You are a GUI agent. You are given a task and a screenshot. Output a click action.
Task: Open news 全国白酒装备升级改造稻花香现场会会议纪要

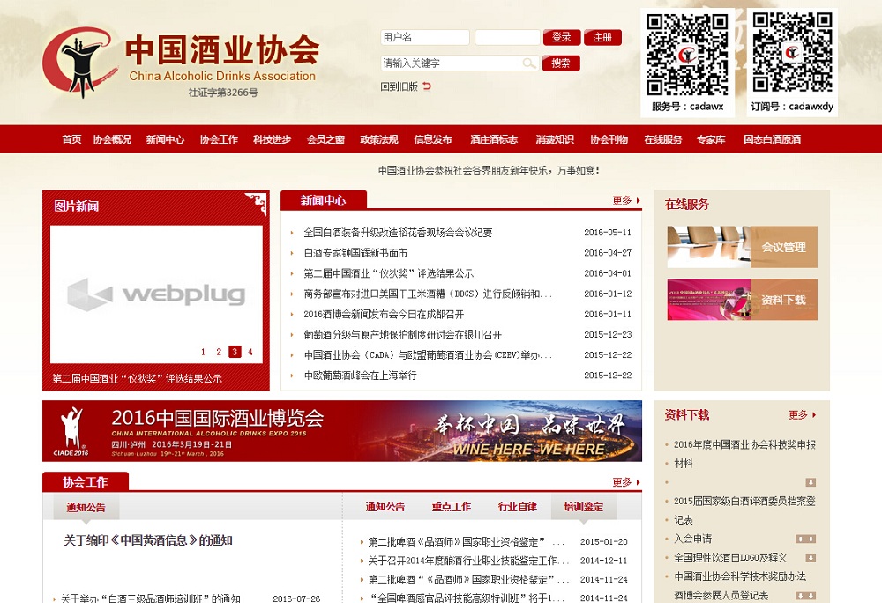(398, 233)
